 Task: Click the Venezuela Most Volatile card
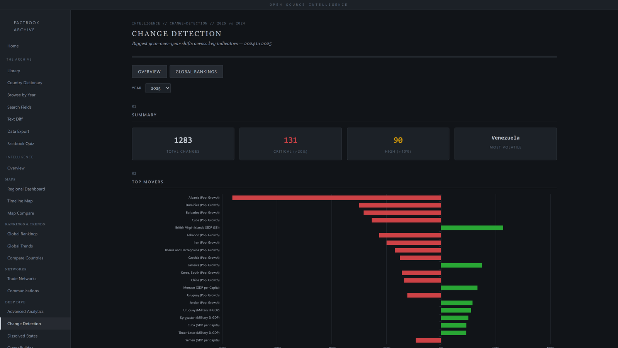[x=505, y=143]
